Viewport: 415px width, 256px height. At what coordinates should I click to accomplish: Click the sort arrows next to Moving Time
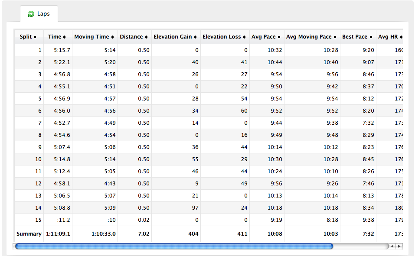pyautogui.click(x=112, y=37)
